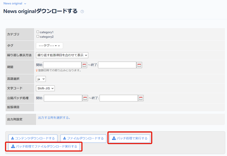Click バッチ処理でファイルダウンロード実行する button
Viewport: 227px width, 156px height.
tap(44, 147)
